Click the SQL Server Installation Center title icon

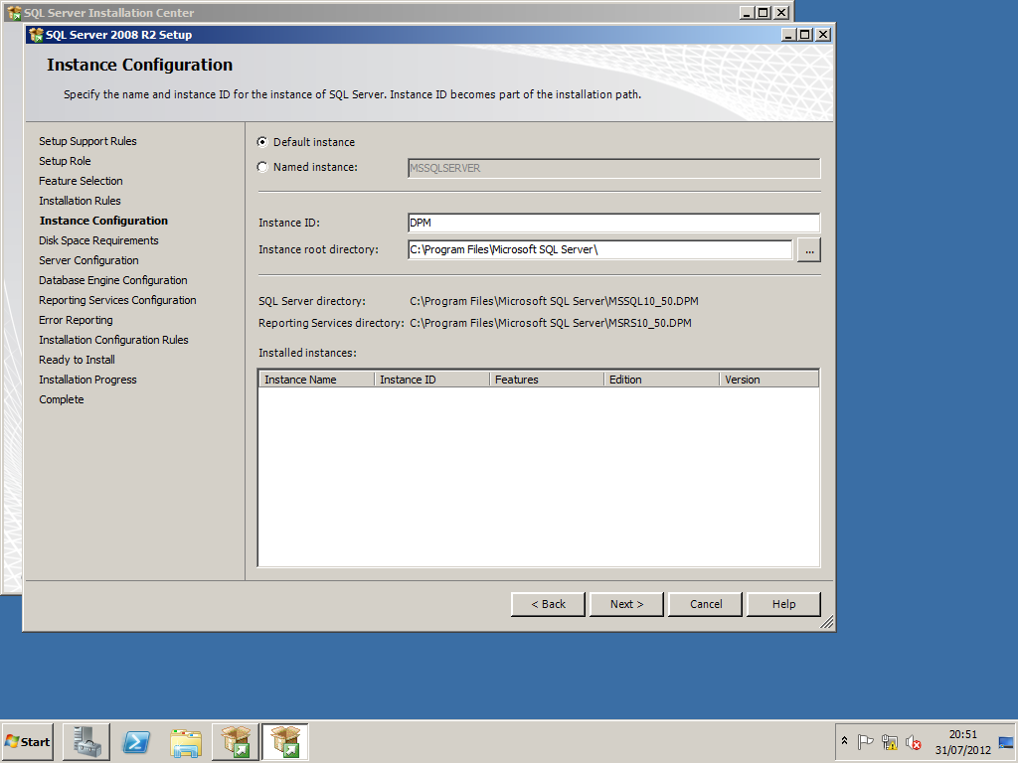tap(14, 12)
